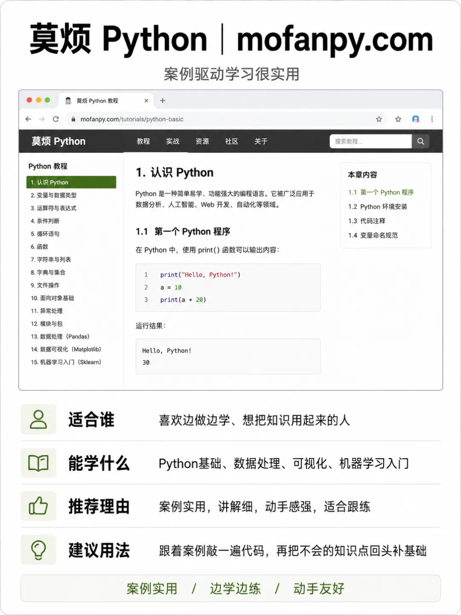Click the thumbs-up icon beside 推荐理由
The width and height of the screenshot is (461, 615).
pos(38,506)
